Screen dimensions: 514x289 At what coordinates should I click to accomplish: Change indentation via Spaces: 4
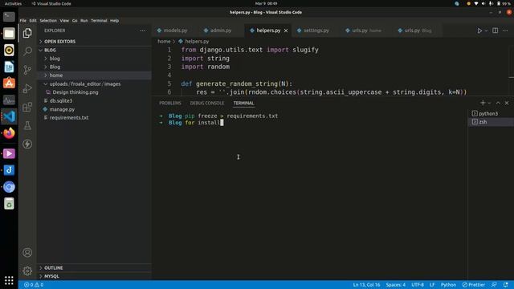(396, 285)
